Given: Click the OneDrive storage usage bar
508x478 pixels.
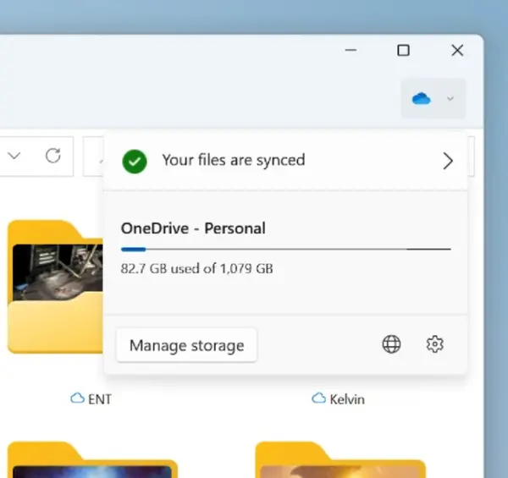Looking at the screenshot, I should [x=285, y=249].
